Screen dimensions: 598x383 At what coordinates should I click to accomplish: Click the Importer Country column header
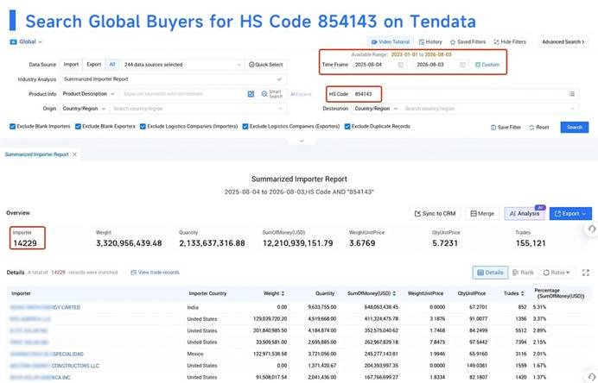coord(207,293)
